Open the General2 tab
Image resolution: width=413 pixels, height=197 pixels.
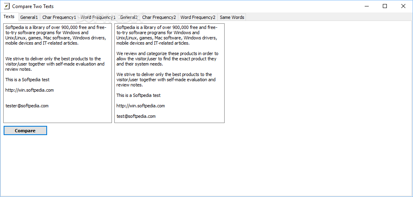coord(129,17)
